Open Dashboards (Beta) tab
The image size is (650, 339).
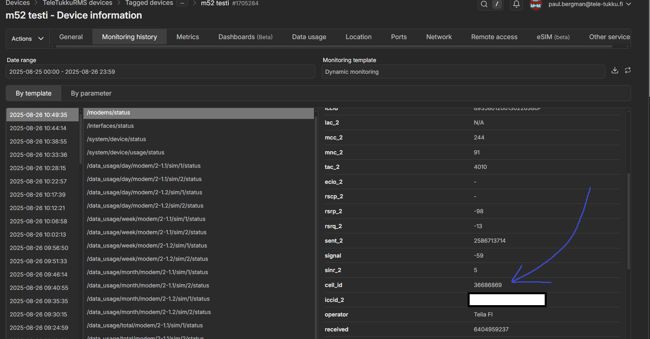coord(245,37)
